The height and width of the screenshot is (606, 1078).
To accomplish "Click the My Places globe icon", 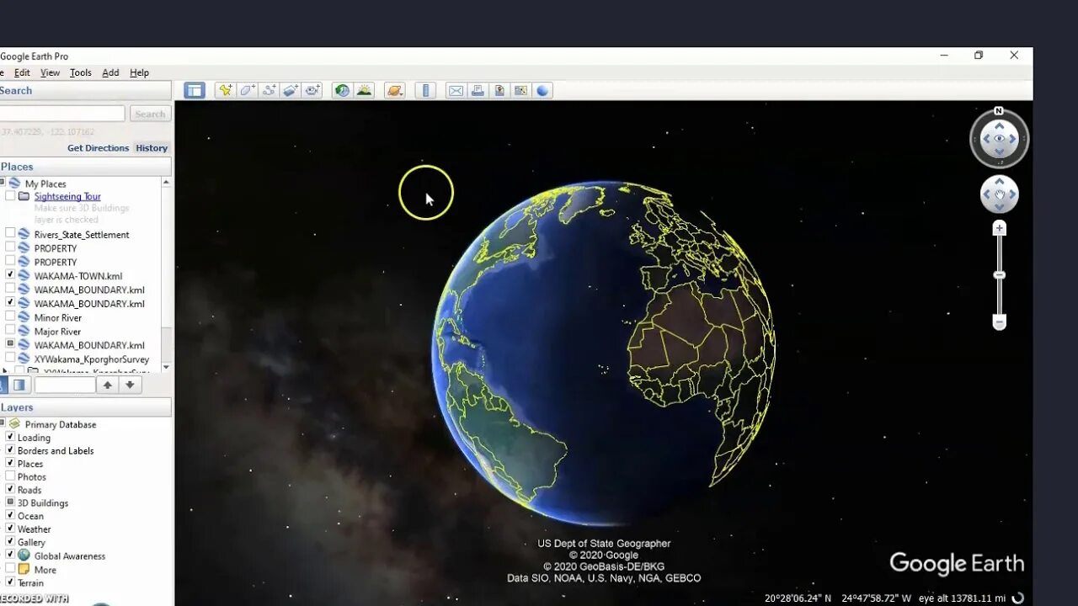I will pyautogui.click(x=14, y=183).
